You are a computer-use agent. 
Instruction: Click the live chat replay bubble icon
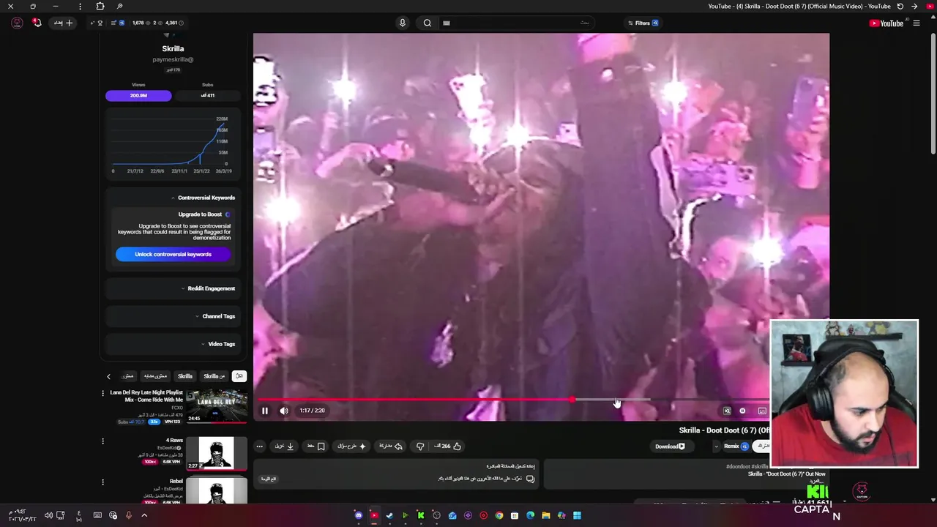530,479
